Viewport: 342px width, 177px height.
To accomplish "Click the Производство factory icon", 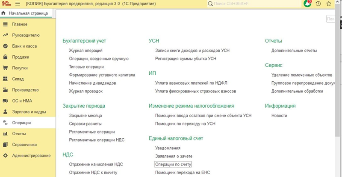I will [x=5, y=90].
